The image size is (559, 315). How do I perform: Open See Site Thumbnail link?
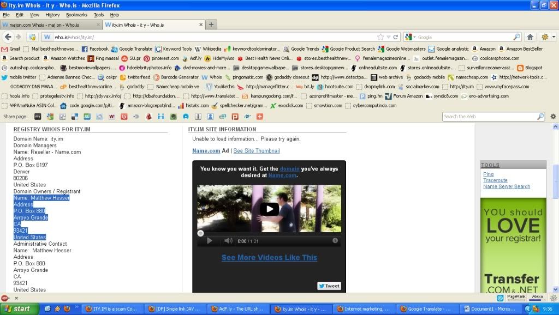point(257,151)
